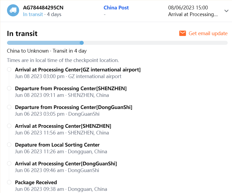Click the Departure from DongGuanShi checkpoint marker
The width and height of the screenshot is (232, 193).
(9, 107)
